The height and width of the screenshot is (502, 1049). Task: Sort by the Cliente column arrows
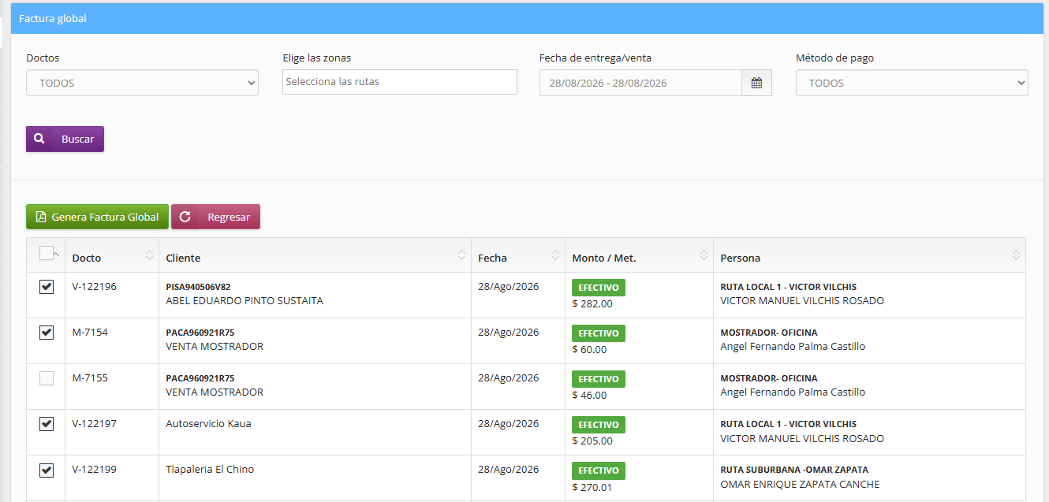coord(461,255)
